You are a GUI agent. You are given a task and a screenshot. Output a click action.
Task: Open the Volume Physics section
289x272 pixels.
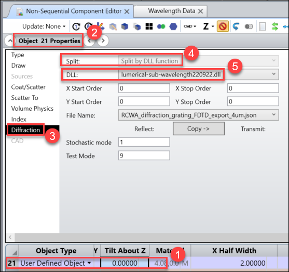(32, 109)
